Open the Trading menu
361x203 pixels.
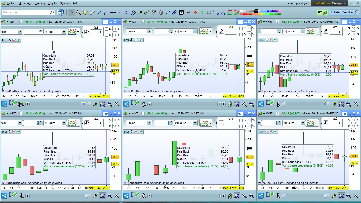40,3
